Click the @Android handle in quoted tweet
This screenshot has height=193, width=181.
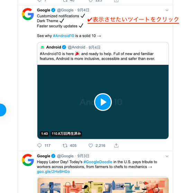76,47
